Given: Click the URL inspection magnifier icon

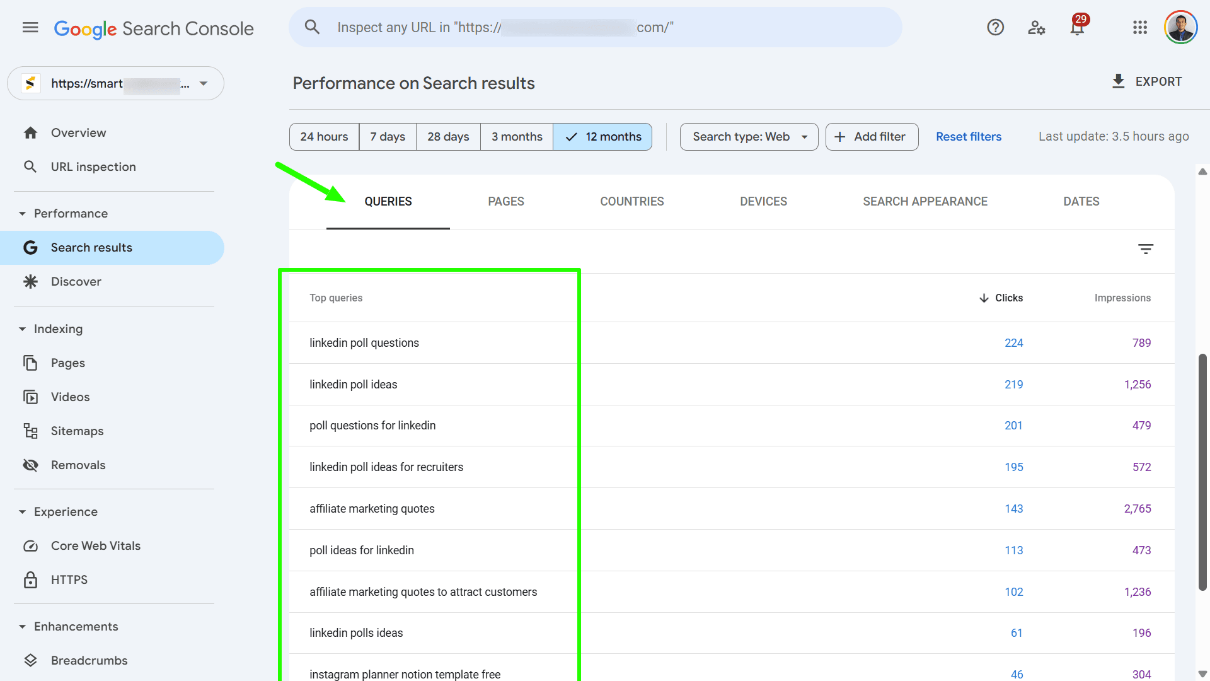Looking at the screenshot, I should click(x=30, y=166).
